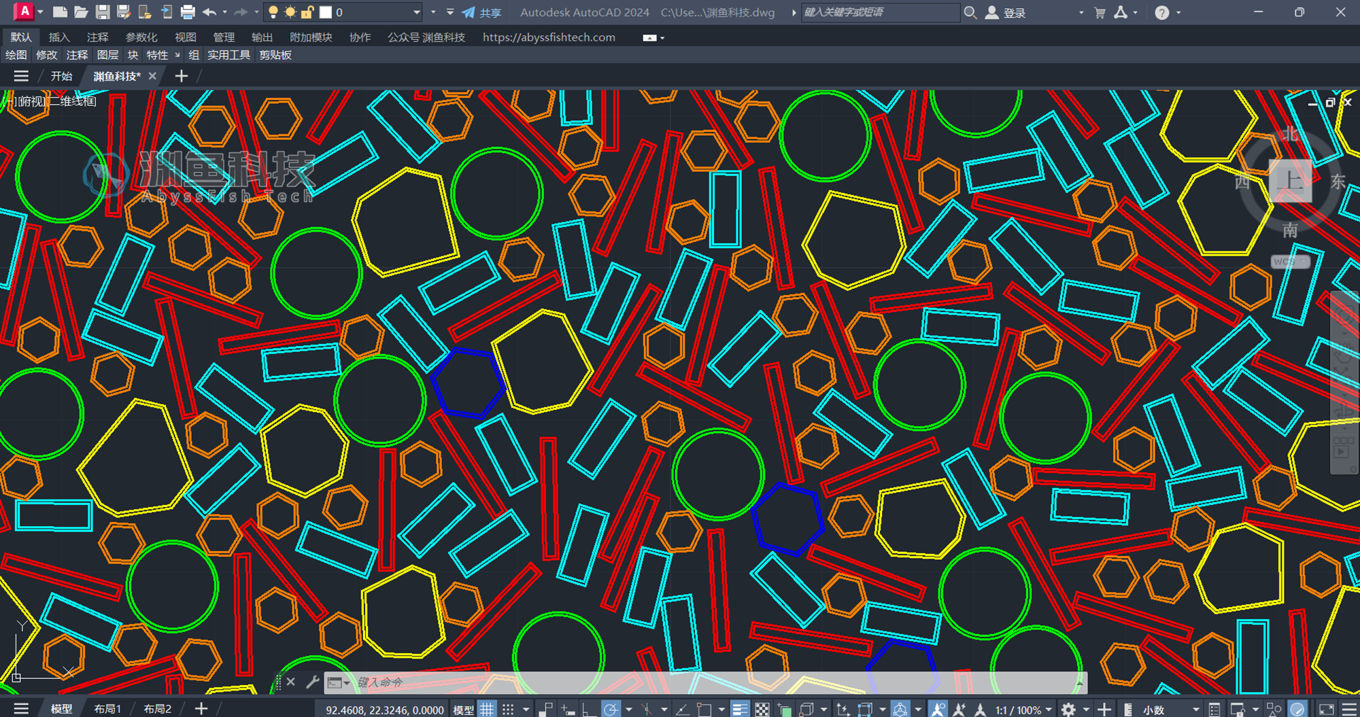This screenshot has height=717, width=1360.
Task: Switch to the 布局2 layout tab
Action: point(157,709)
